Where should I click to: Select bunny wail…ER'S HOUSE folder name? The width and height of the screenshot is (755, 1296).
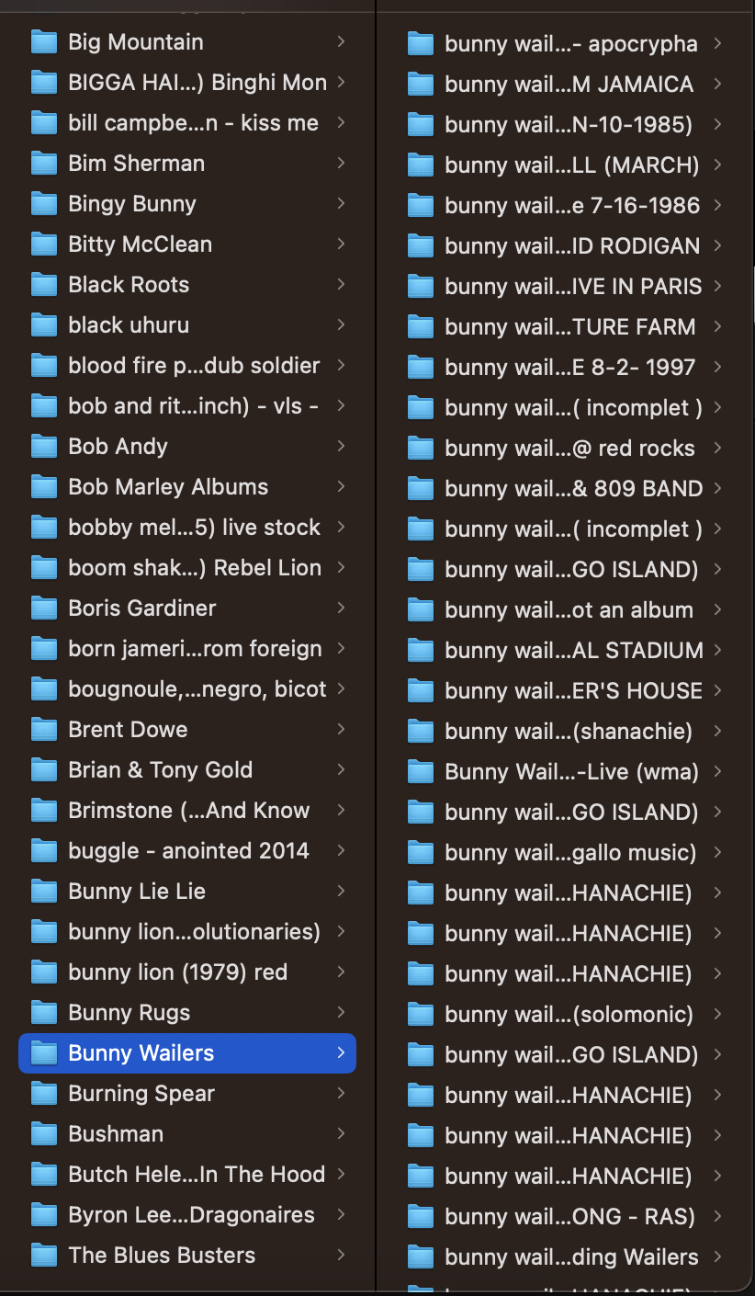574,691
